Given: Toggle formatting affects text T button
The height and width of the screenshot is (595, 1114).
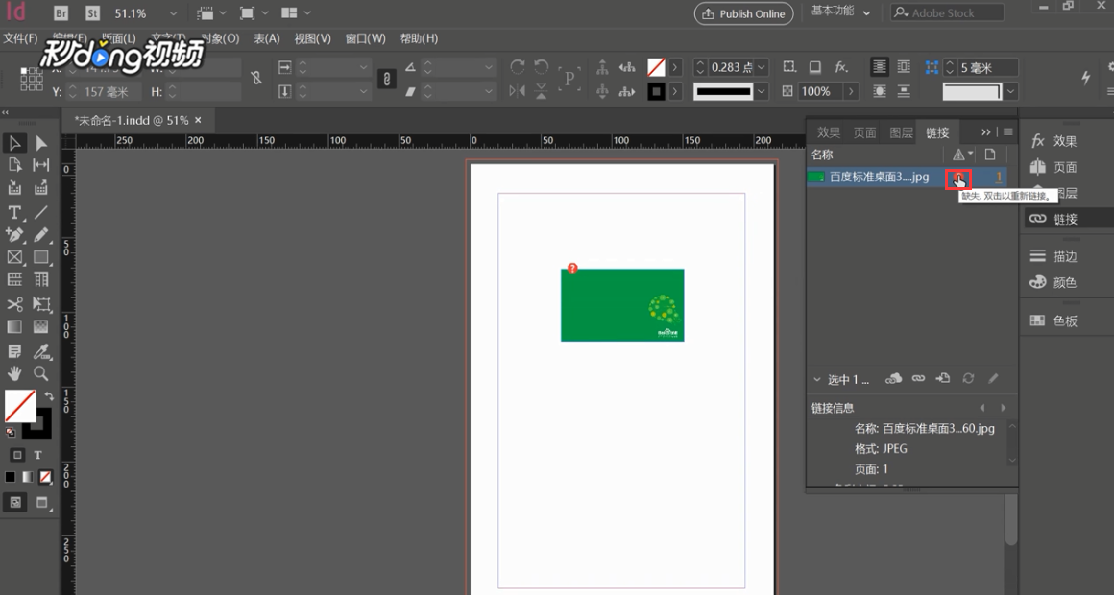Looking at the screenshot, I should [38, 455].
